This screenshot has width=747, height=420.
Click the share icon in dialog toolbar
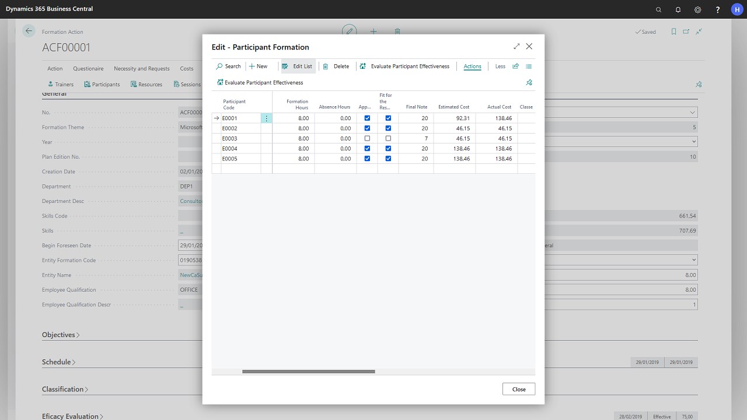pyautogui.click(x=516, y=66)
